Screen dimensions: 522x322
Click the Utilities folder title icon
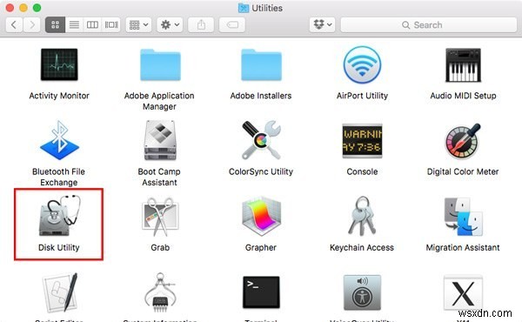click(x=244, y=8)
